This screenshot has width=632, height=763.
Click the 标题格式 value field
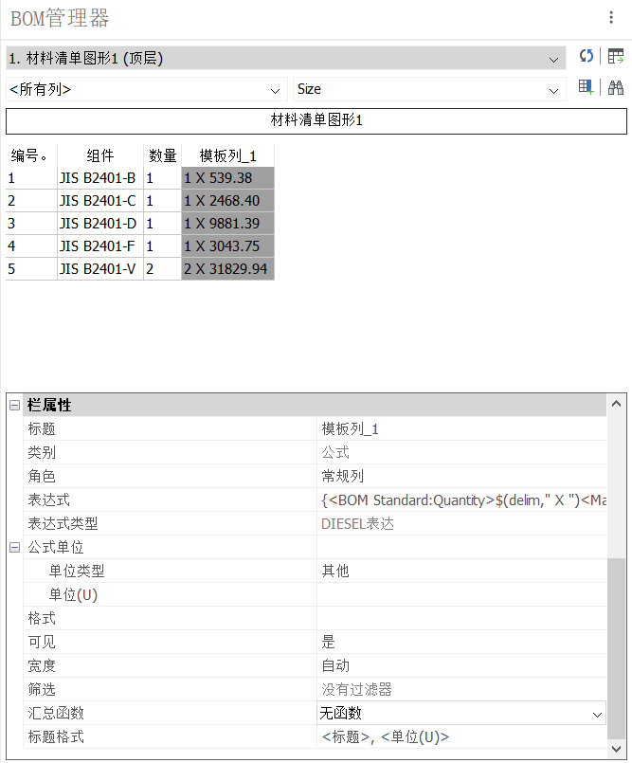click(x=461, y=737)
